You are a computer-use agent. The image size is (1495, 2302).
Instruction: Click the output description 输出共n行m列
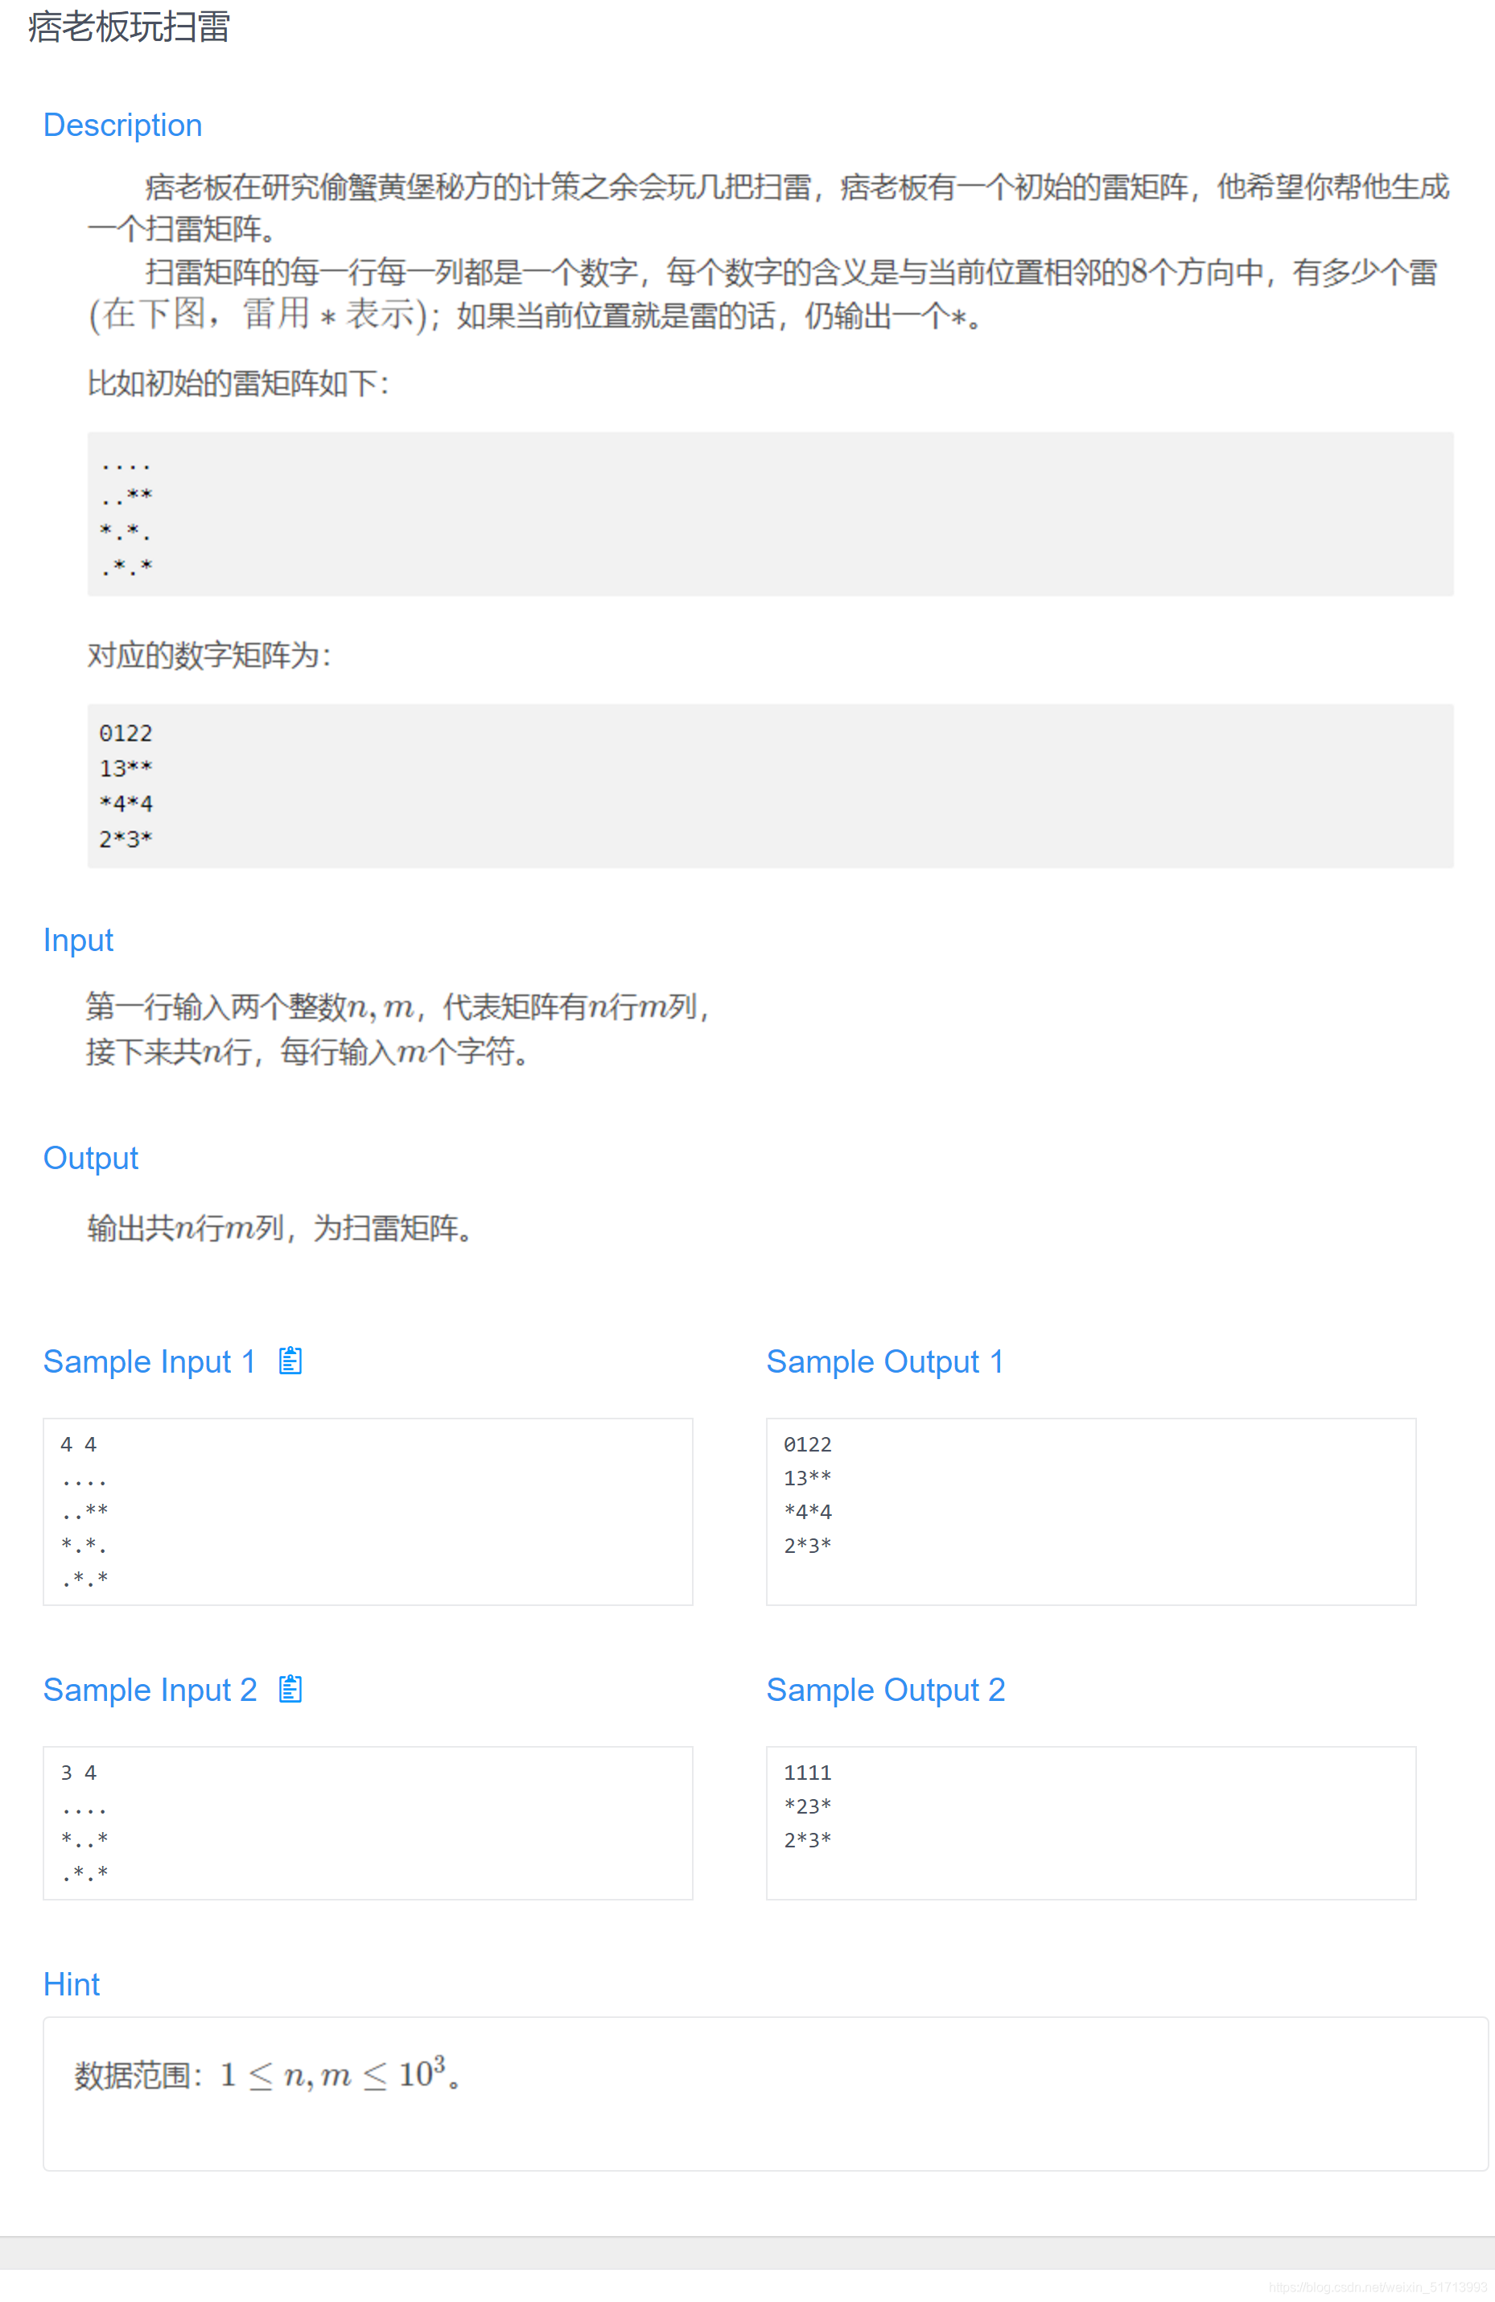pos(281,1227)
